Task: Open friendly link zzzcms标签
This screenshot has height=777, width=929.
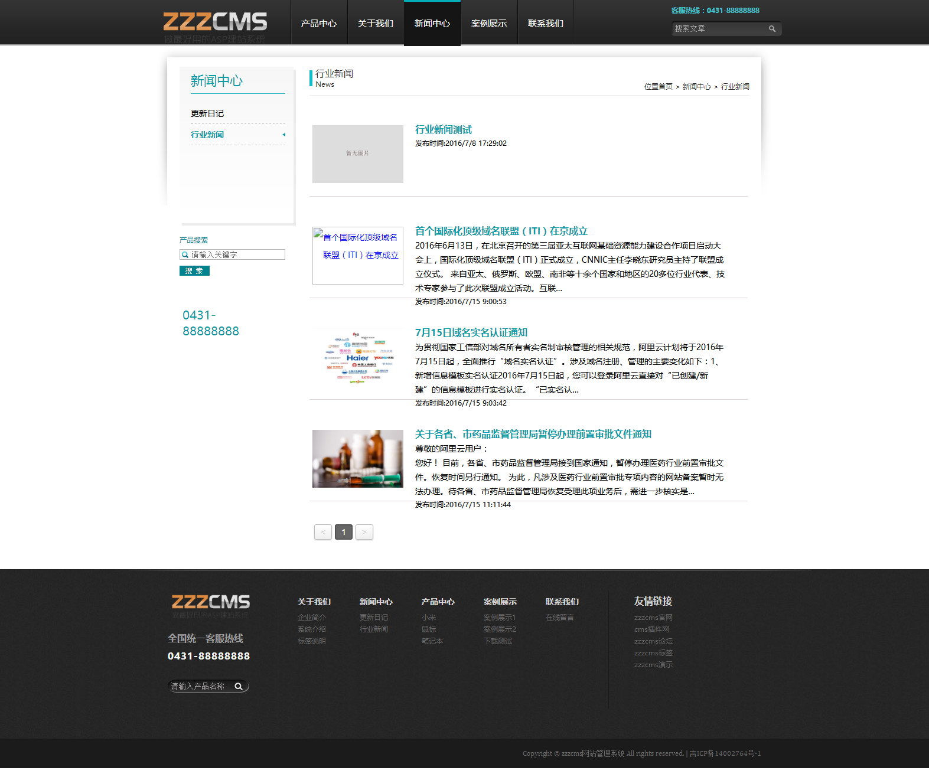Action: click(x=653, y=653)
